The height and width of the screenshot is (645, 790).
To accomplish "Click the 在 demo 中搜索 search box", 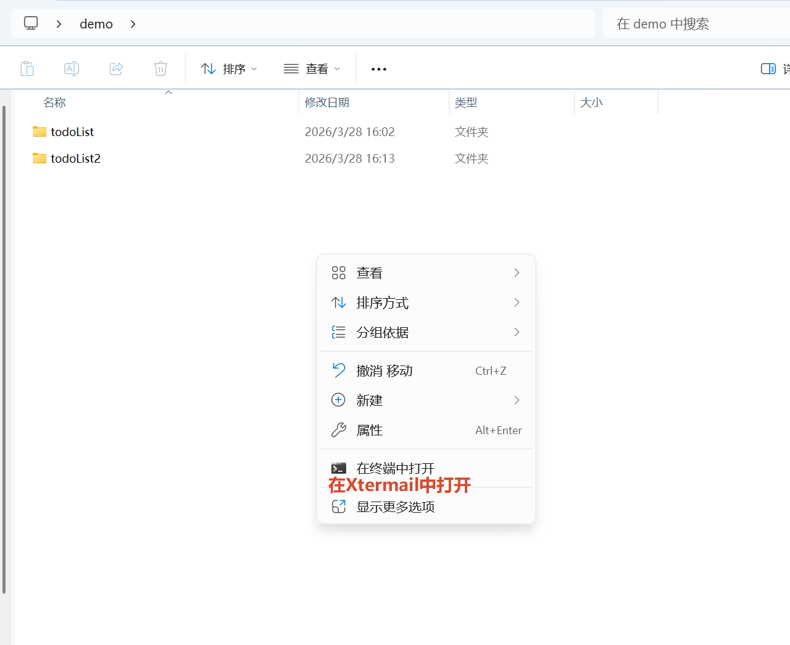I will tap(674, 23).
